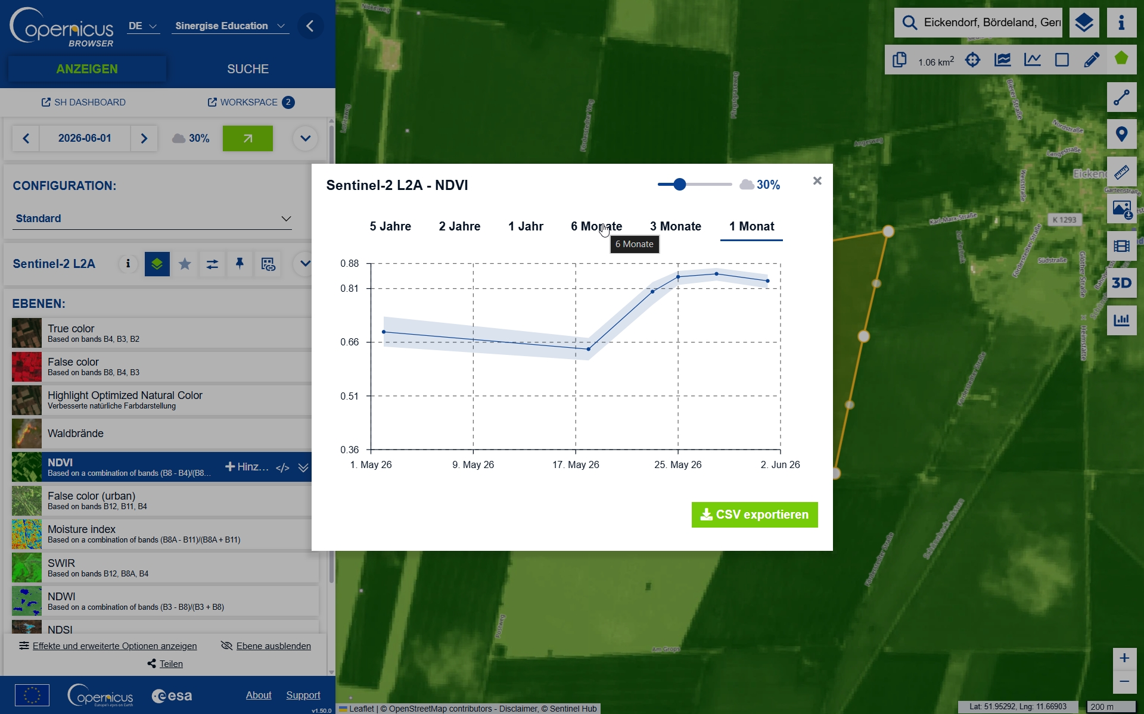This screenshot has width=1144, height=714.
Task: Click the timelapse film strip icon
Action: point(1121,246)
